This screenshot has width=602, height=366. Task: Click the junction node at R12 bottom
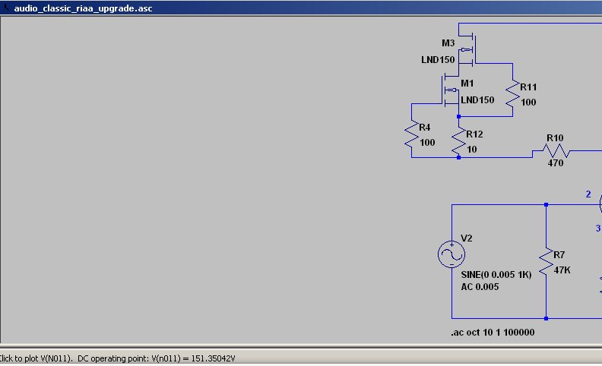pos(459,157)
